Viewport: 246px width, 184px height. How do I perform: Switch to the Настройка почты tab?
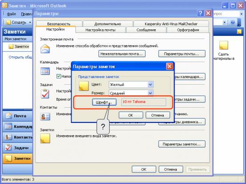[100, 30]
